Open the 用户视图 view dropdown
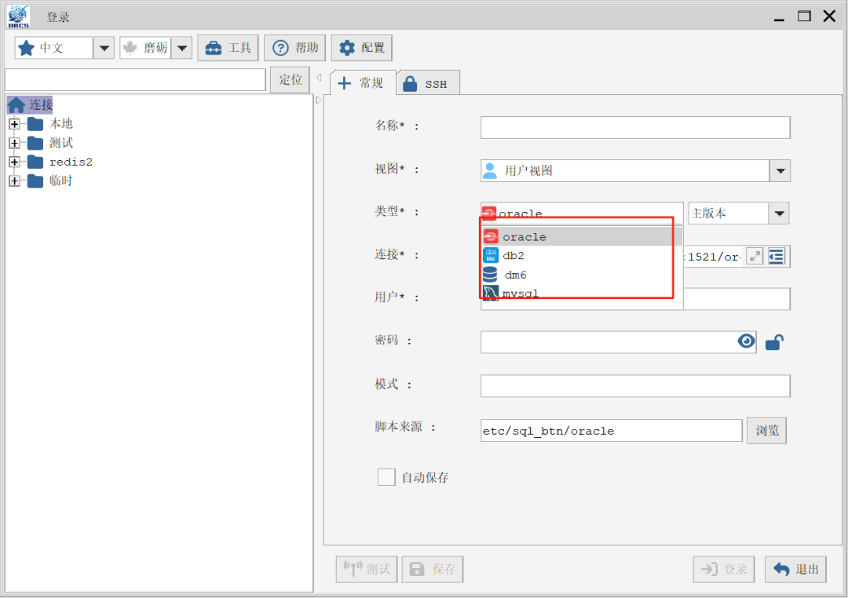Screen dimensions: 848x598 click(x=780, y=171)
